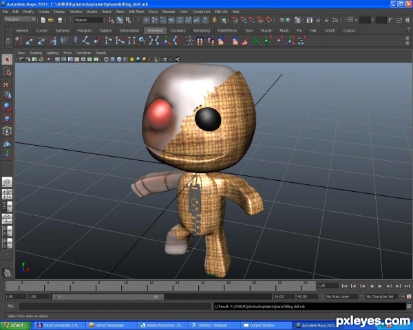Choose the Move tool cone icon

tap(7, 96)
